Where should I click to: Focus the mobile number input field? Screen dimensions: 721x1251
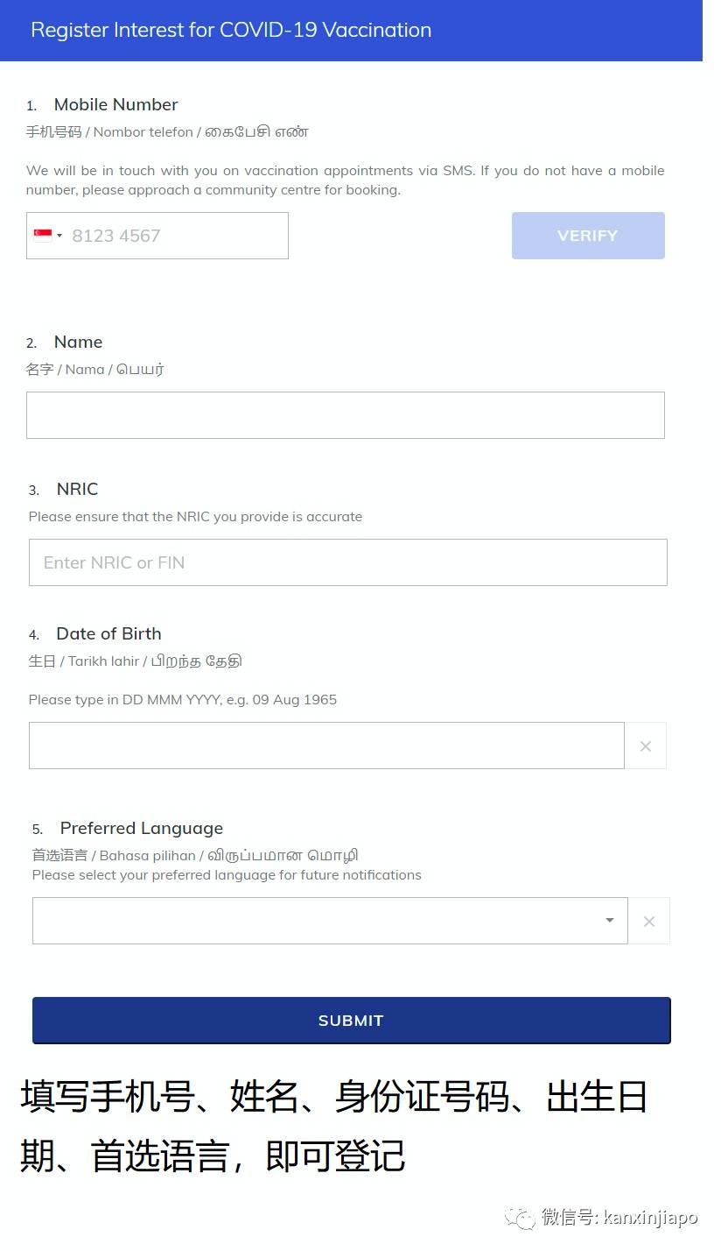click(175, 236)
